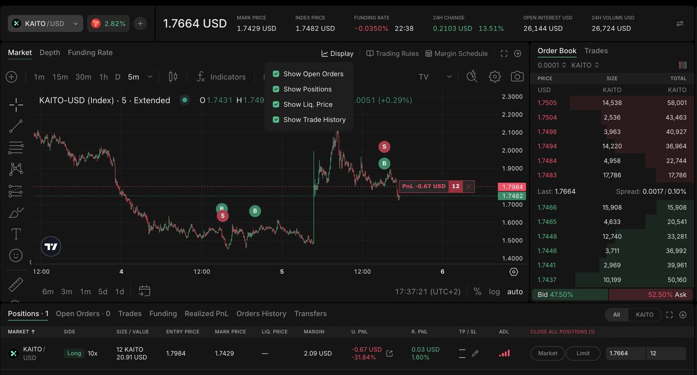Viewport: 697px width, 375px height.
Task: Open the Fibonacci retracement tool
Action: click(x=16, y=147)
